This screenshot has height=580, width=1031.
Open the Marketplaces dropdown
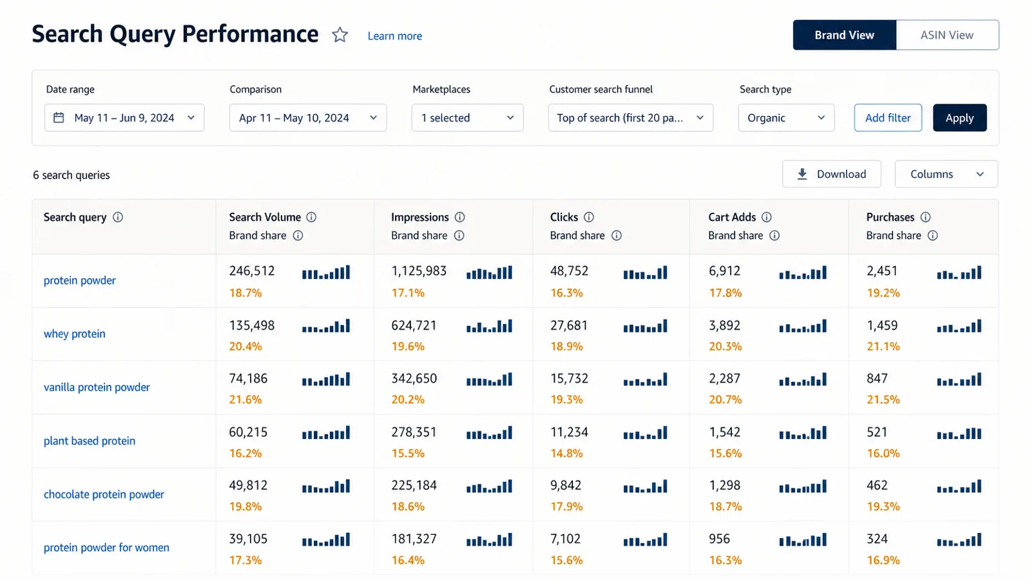[x=467, y=118]
